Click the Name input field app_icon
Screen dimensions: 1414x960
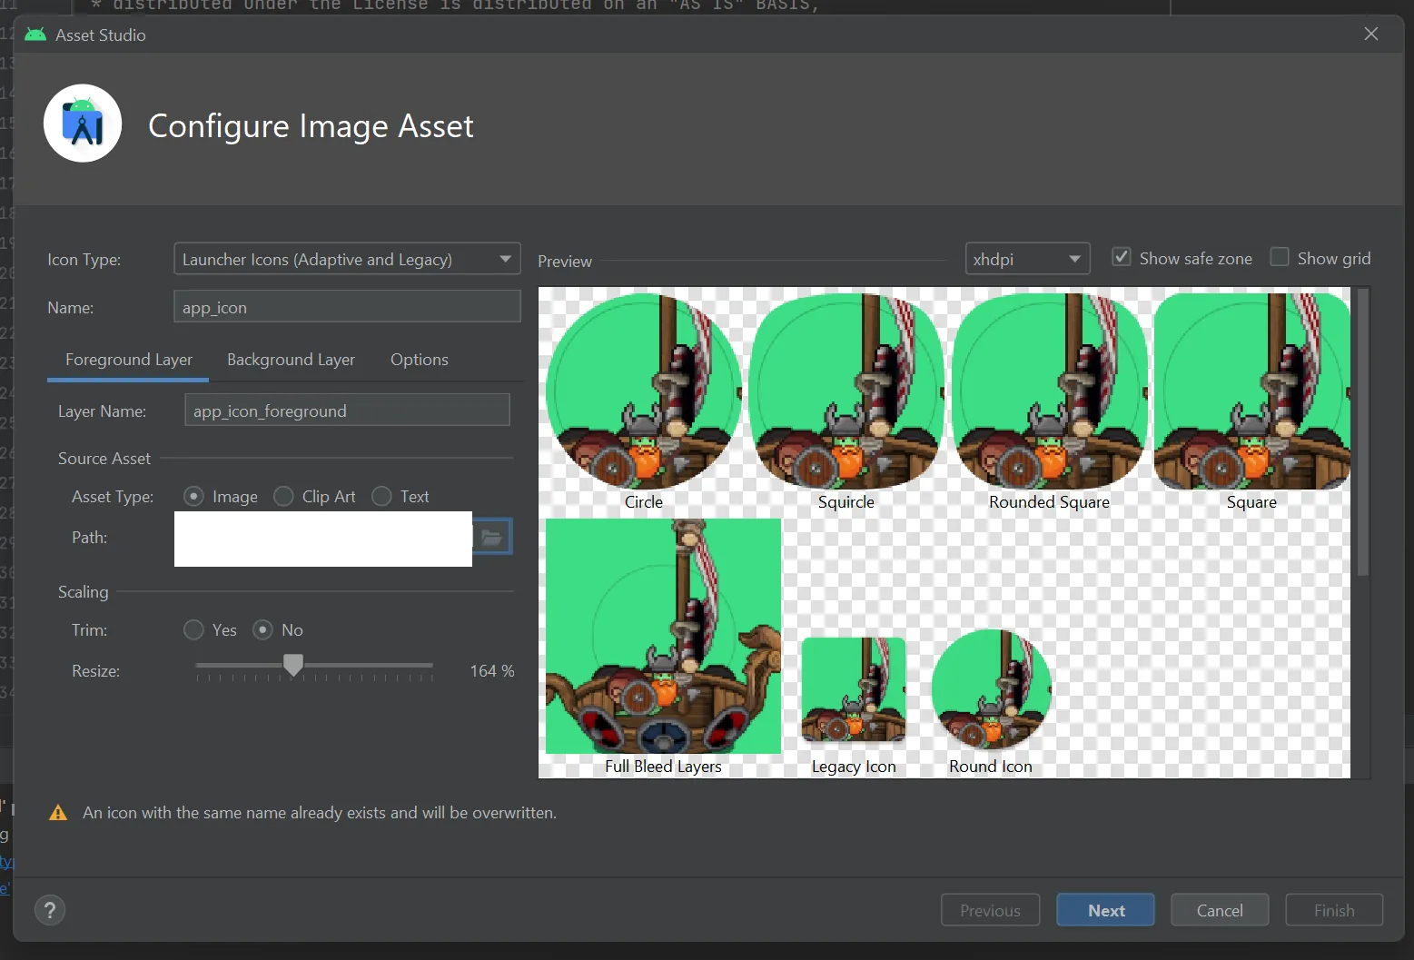pyautogui.click(x=347, y=307)
